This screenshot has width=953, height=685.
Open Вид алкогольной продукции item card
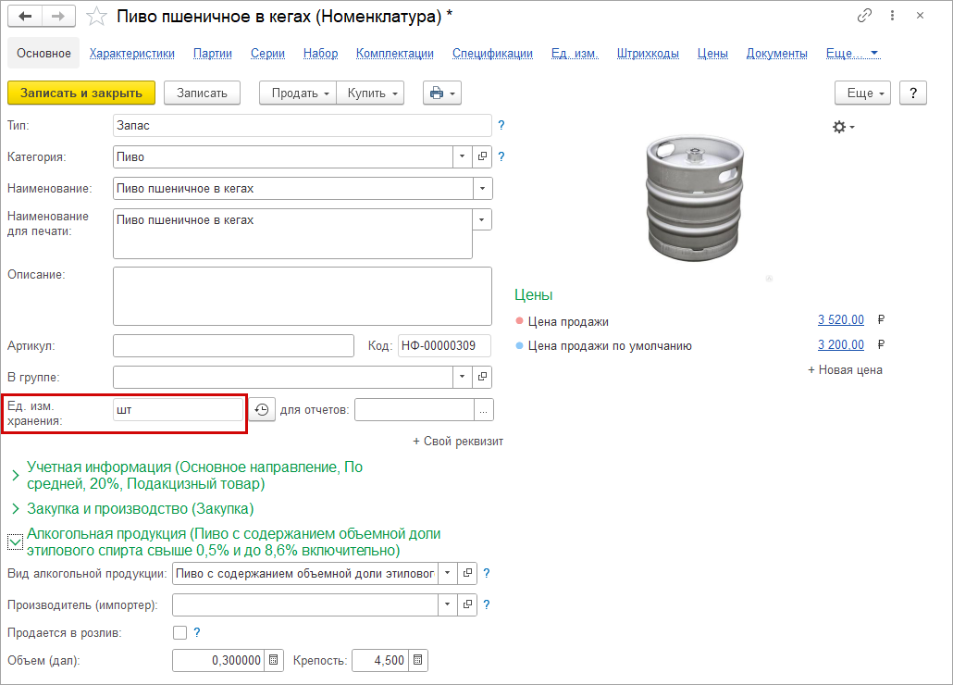pos(467,573)
